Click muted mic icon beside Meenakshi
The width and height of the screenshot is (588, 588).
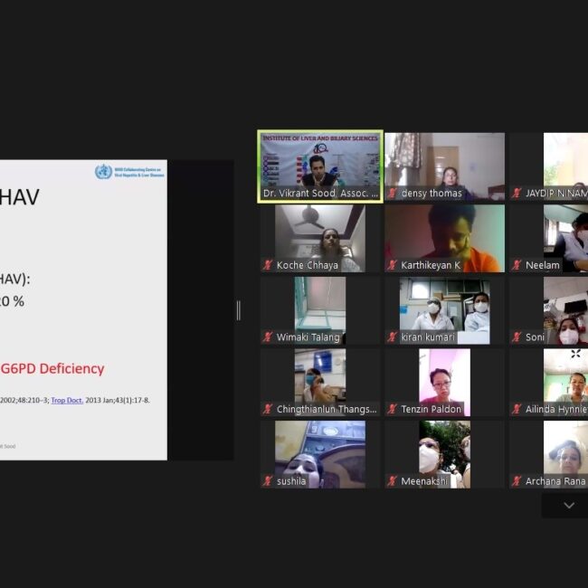393,481
